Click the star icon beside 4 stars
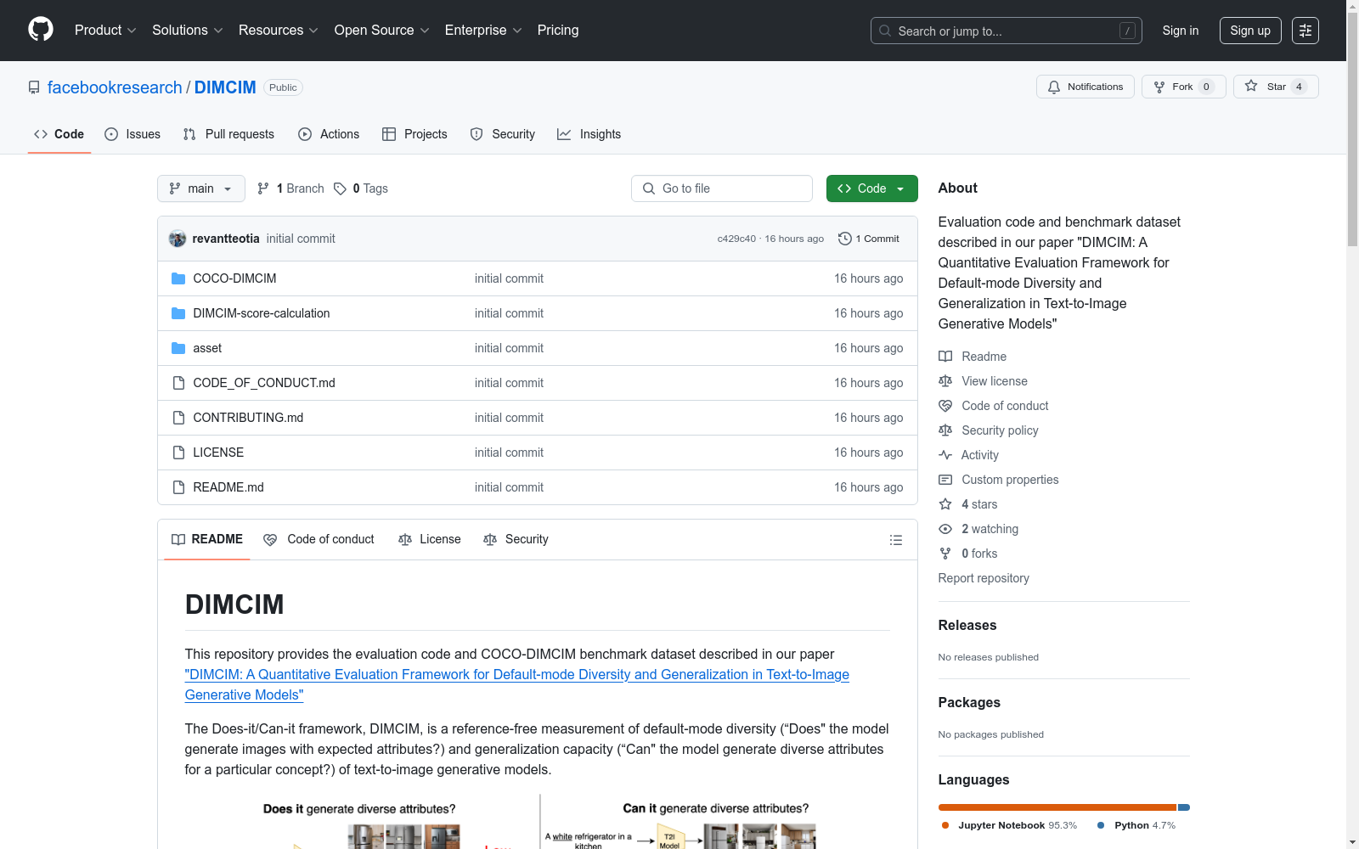The height and width of the screenshot is (849, 1359). click(945, 504)
